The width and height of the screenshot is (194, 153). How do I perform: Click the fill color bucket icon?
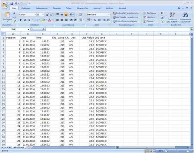[43, 20]
